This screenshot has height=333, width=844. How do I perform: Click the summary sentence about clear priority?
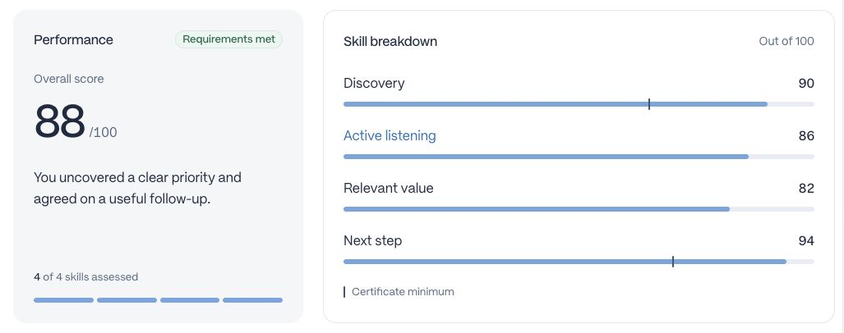[x=137, y=188]
